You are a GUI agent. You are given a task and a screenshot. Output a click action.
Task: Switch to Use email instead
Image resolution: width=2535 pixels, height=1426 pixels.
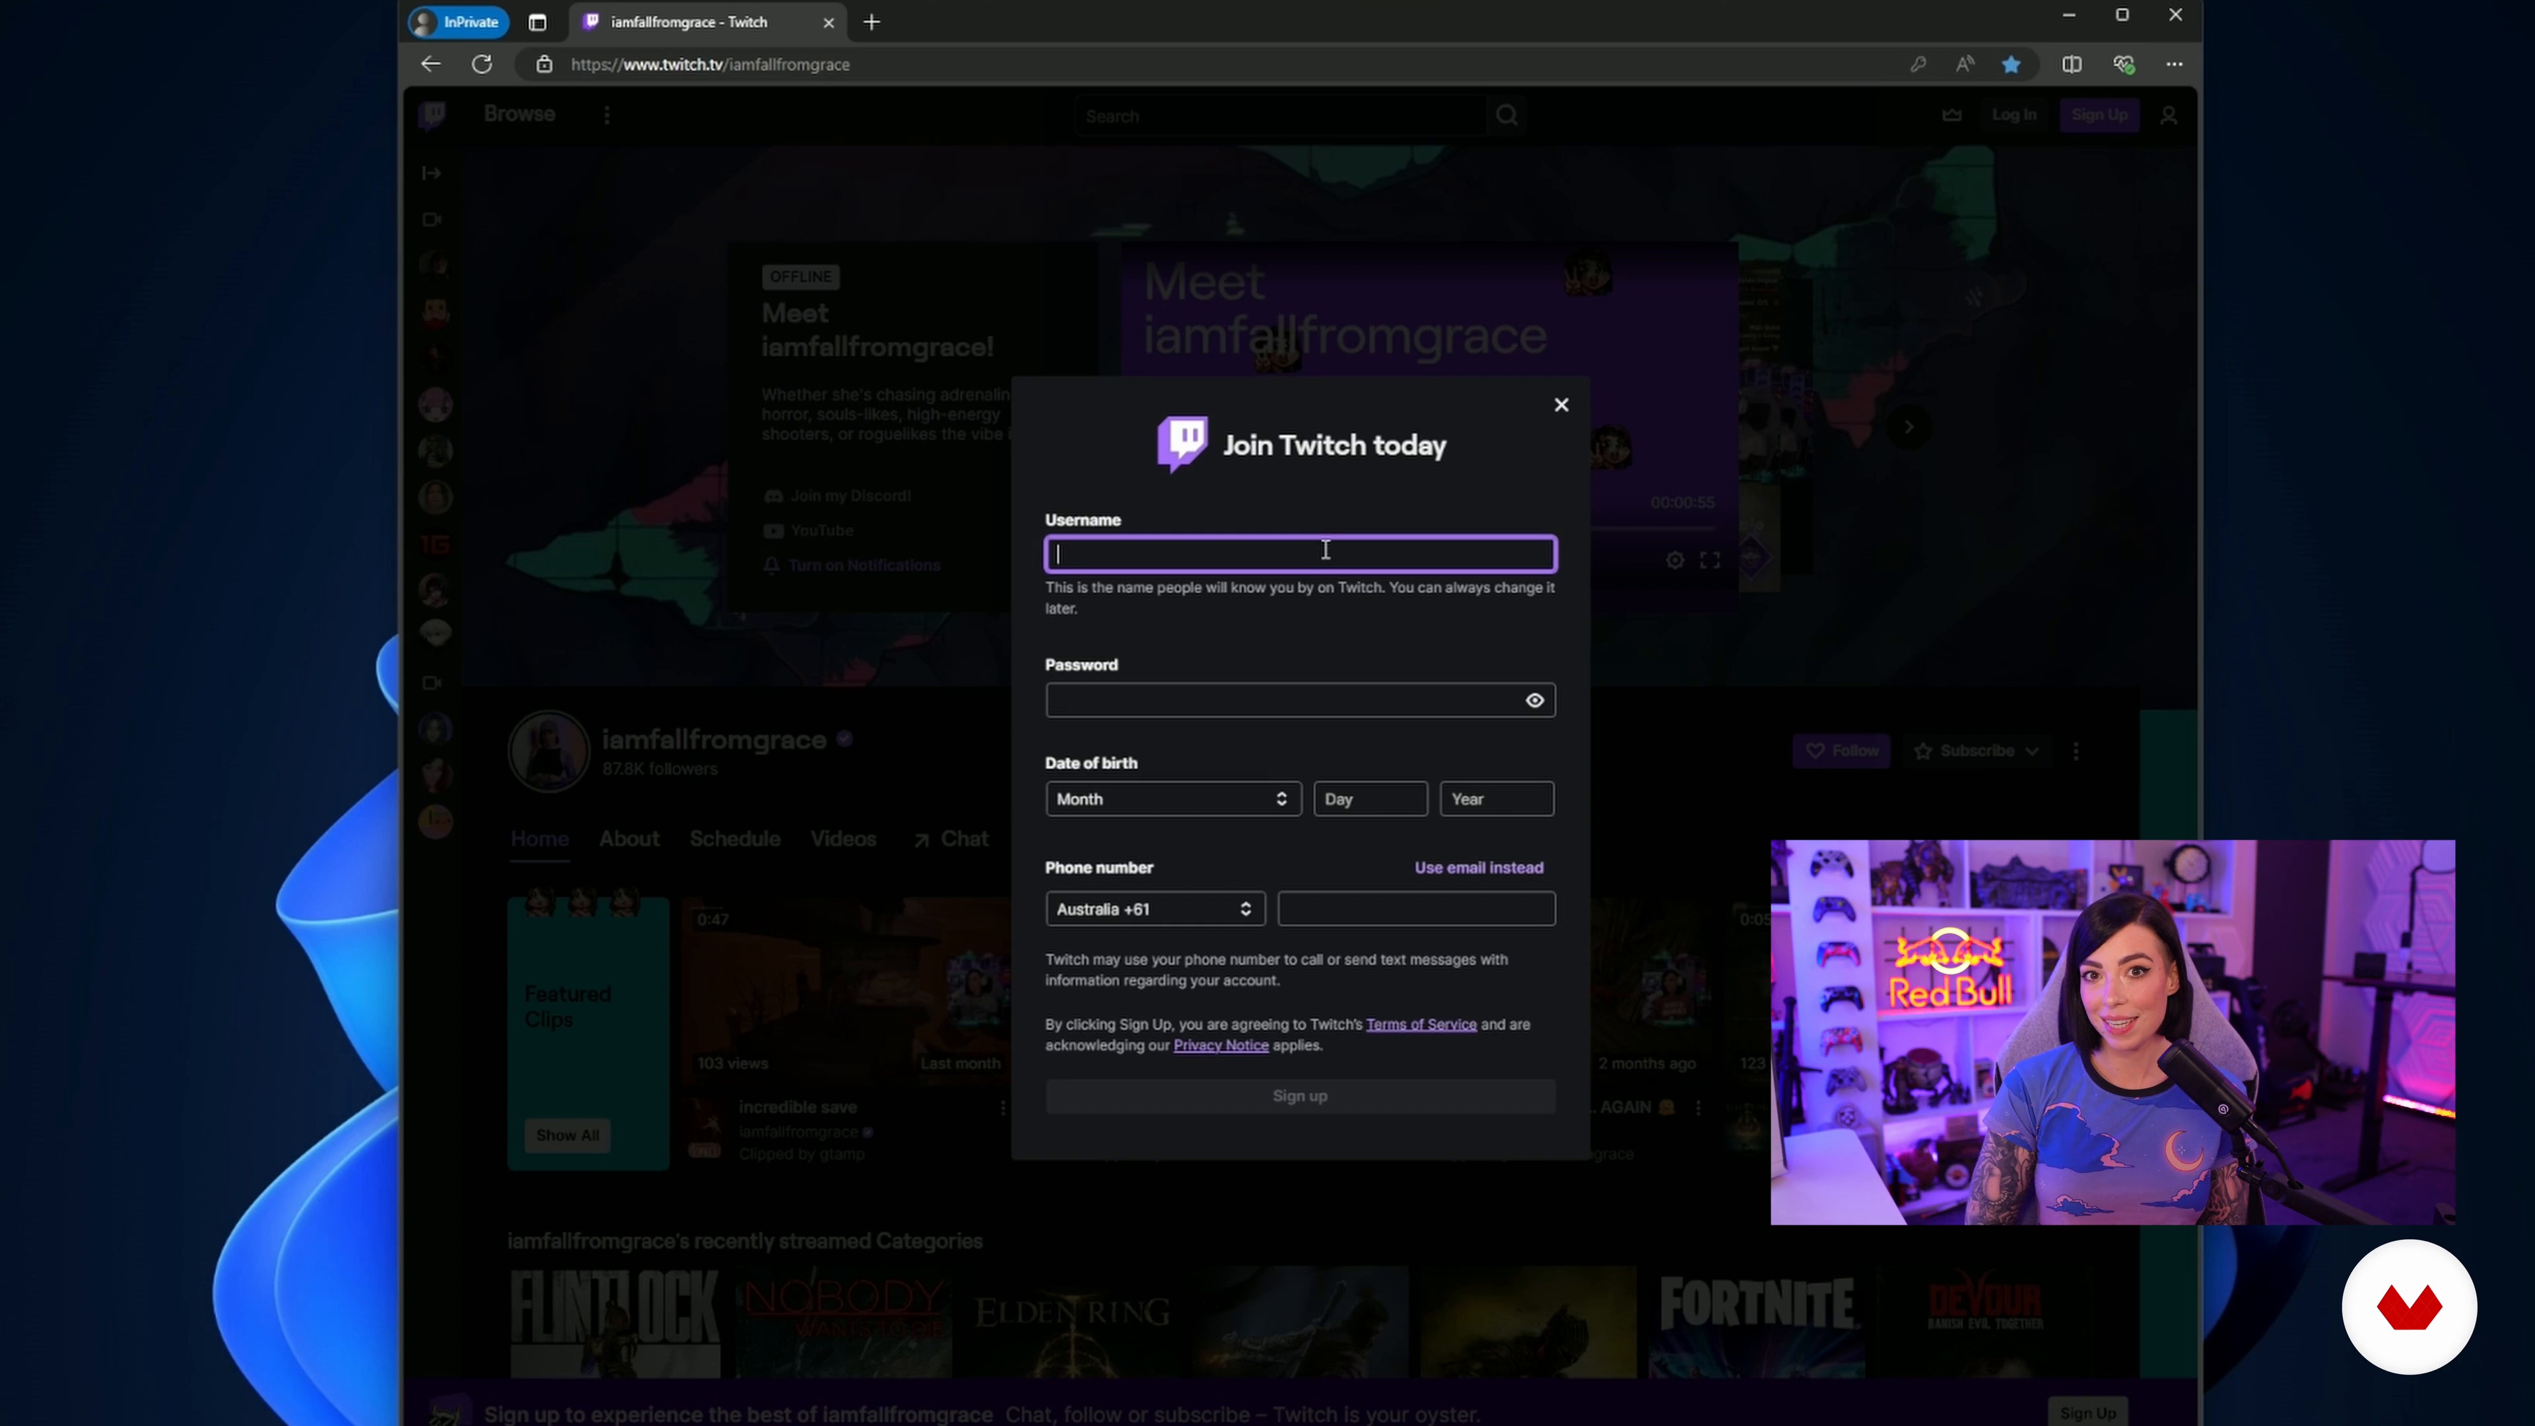click(1478, 867)
